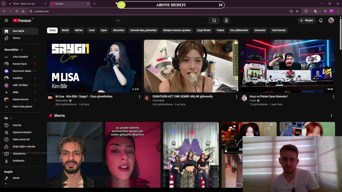Open options for M Lisa video
The width and height of the screenshot is (342, 192).
[x=139, y=97]
